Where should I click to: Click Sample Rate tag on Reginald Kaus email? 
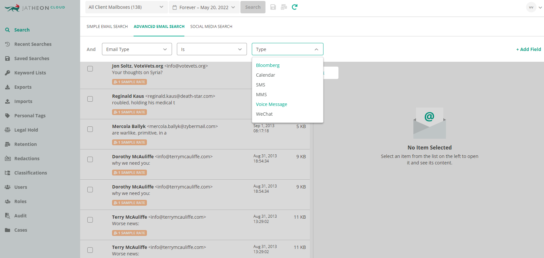(x=129, y=112)
